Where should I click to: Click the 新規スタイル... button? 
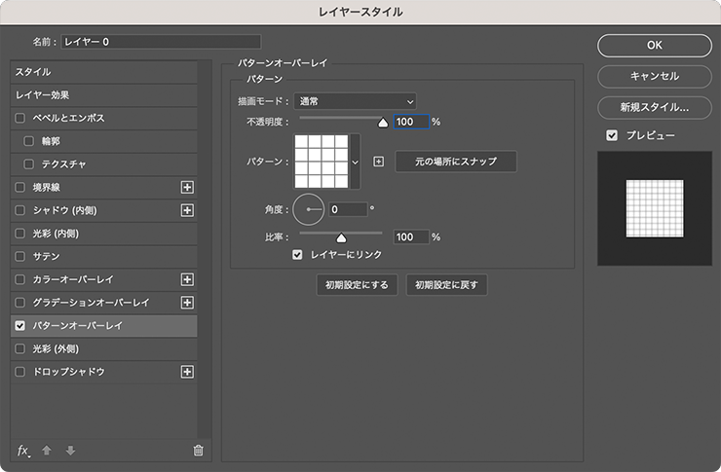coord(655,107)
